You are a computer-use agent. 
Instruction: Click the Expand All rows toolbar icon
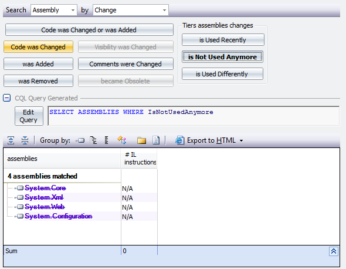pos(11,140)
